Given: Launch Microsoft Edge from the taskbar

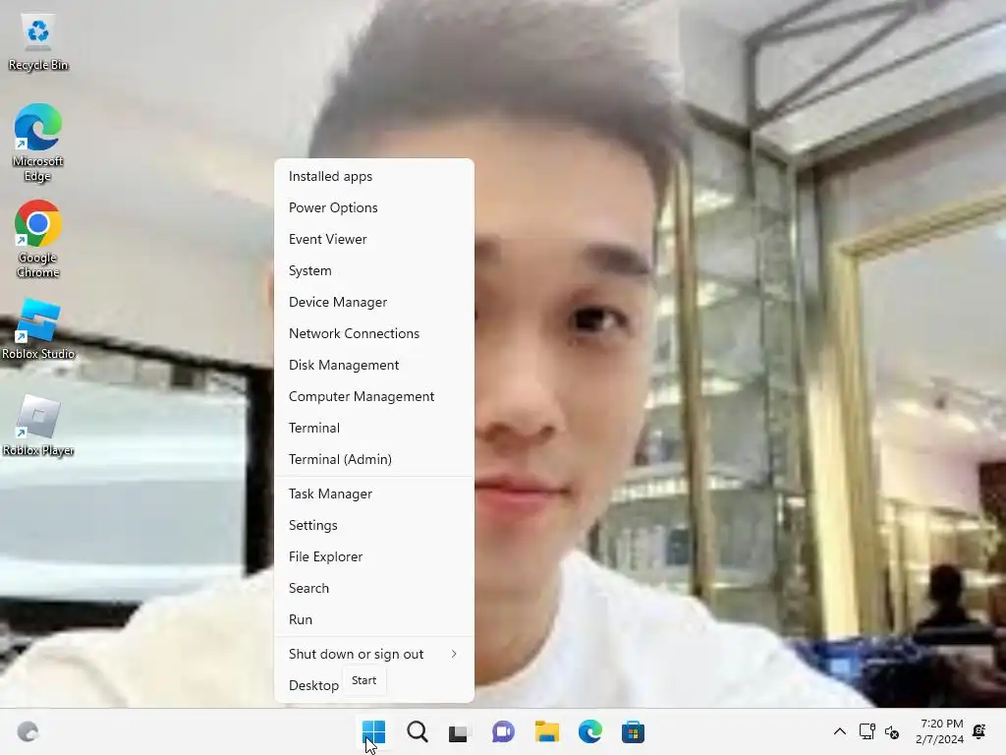Looking at the screenshot, I should point(590,731).
